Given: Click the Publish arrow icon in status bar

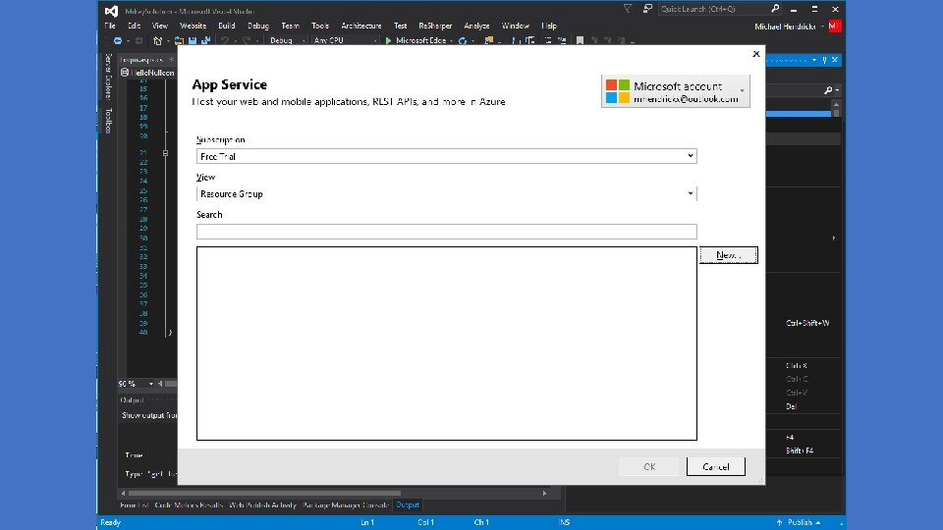Looking at the screenshot, I should pyautogui.click(x=779, y=523).
